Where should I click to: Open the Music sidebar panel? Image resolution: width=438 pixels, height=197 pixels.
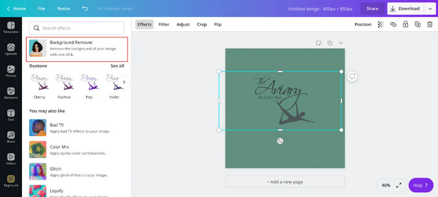[x=11, y=137]
